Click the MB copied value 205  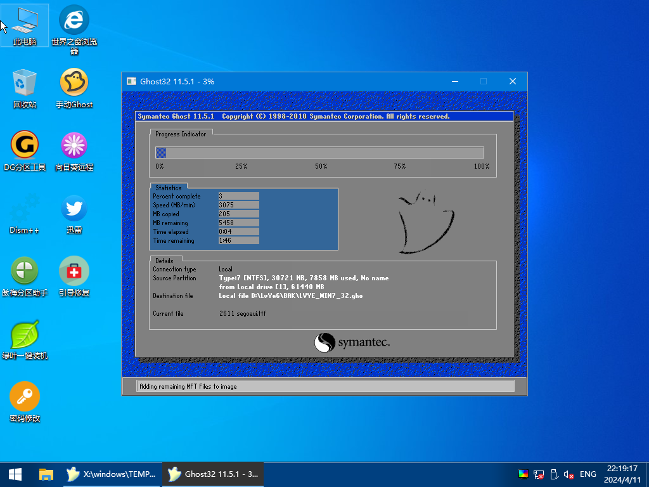[x=239, y=214]
